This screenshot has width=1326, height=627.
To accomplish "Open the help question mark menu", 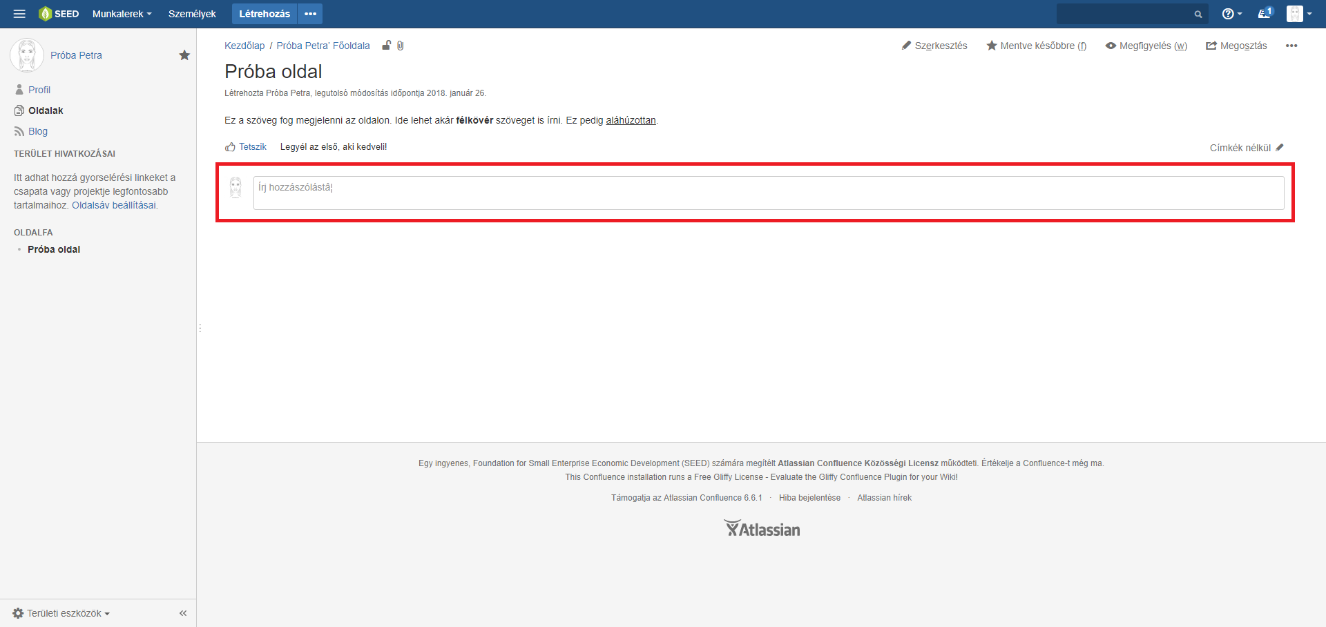I will pyautogui.click(x=1231, y=14).
